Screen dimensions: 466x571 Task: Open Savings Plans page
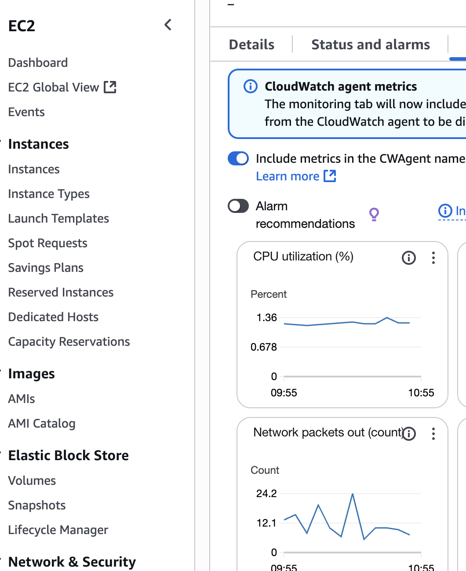click(x=46, y=267)
